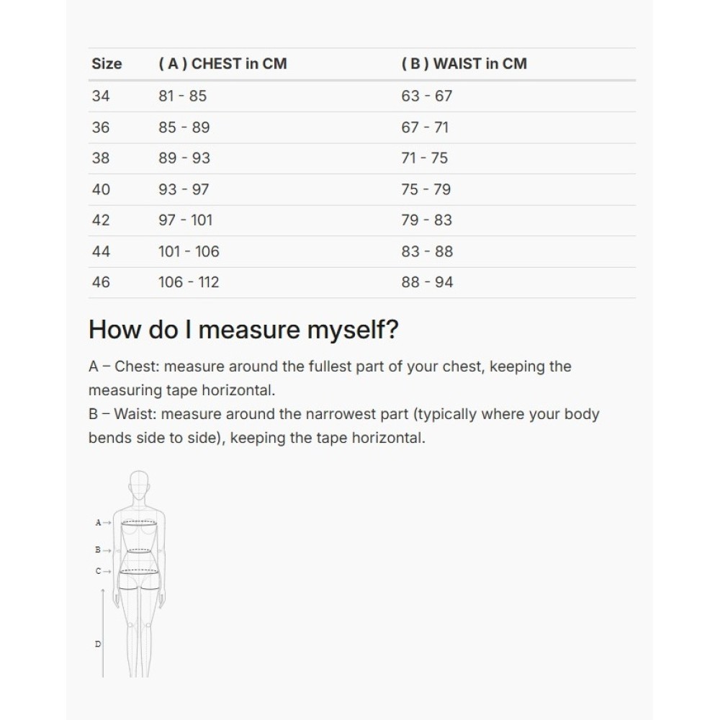The height and width of the screenshot is (720, 720).
Task: Click label C arrow on figure
Action: [x=103, y=571]
